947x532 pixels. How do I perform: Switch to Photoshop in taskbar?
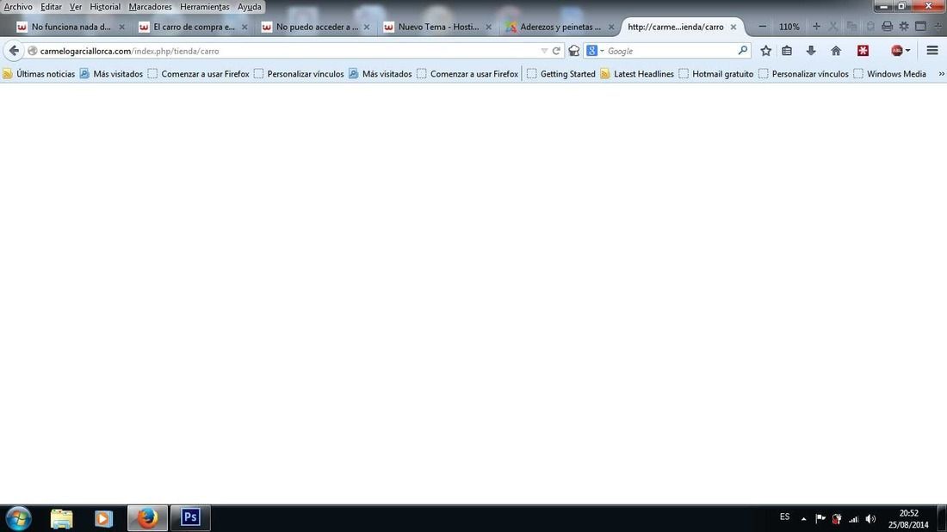click(191, 518)
